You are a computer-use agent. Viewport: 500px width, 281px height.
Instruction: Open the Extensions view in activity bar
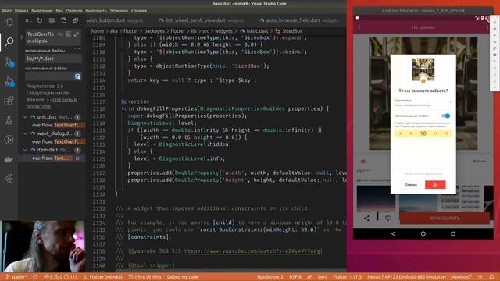coord(9,101)
